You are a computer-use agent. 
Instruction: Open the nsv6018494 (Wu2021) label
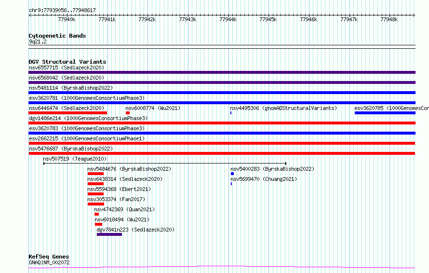click(122, 219)
